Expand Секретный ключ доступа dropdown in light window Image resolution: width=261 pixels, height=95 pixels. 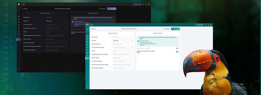[x=123, y=47]
